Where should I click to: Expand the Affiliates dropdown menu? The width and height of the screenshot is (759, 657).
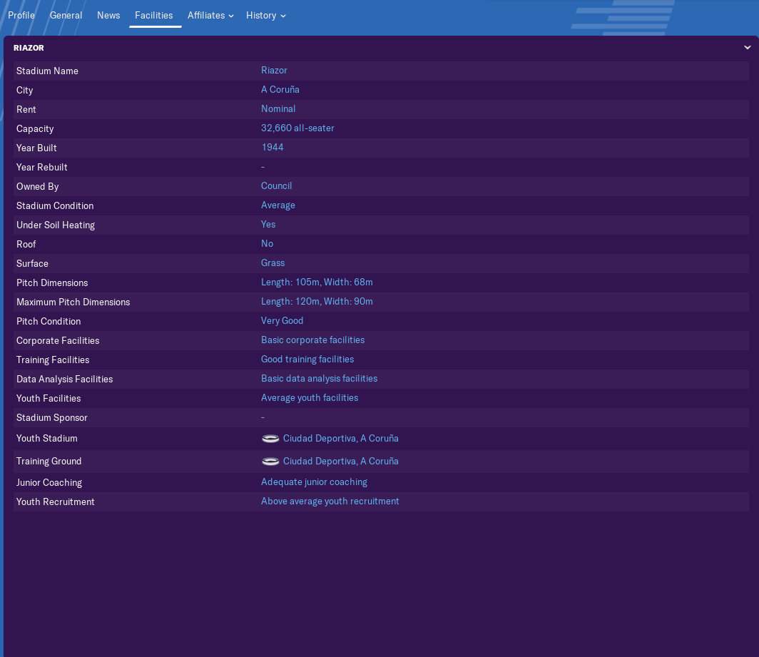[210, 16]
